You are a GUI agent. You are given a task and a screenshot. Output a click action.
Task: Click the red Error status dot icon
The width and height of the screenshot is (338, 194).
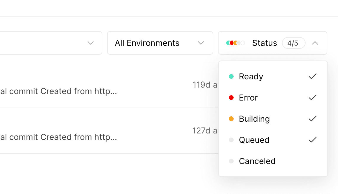pos(231,98)
